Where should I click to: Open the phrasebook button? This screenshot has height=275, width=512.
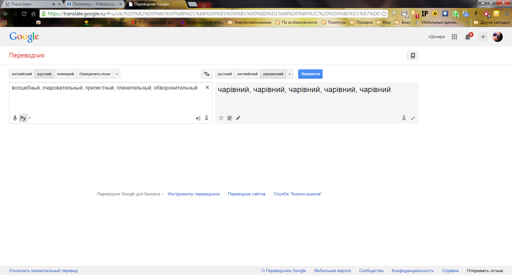pyautogui.click(x=413, y=55)
